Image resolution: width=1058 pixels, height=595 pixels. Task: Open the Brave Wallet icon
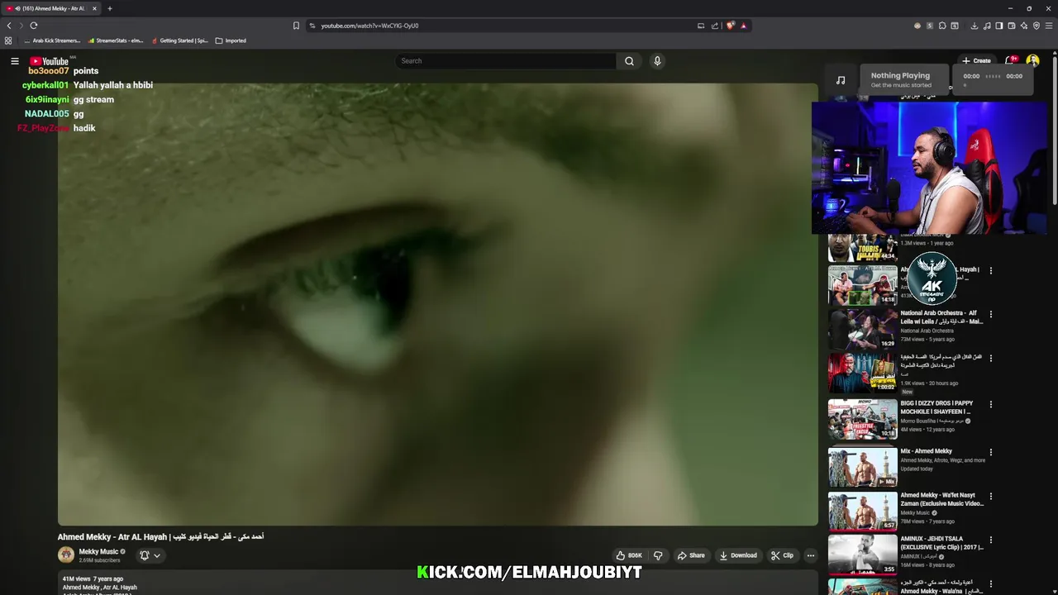point(1012,26)
